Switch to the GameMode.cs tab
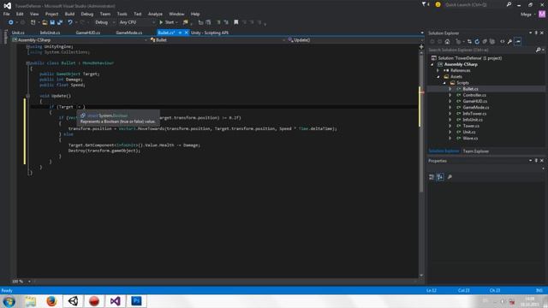This screenshot has width=548, height=308. click(129, 33)
